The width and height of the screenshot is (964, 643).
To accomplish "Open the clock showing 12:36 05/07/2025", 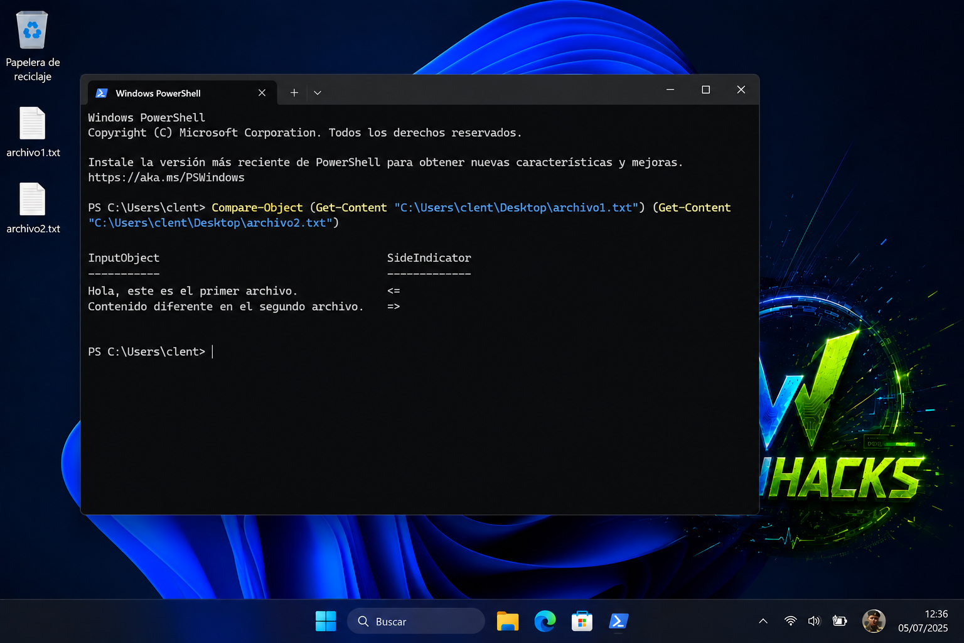I will click(923, 621).
